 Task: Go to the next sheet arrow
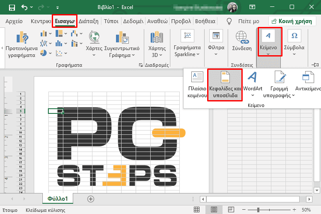point(24,199)
